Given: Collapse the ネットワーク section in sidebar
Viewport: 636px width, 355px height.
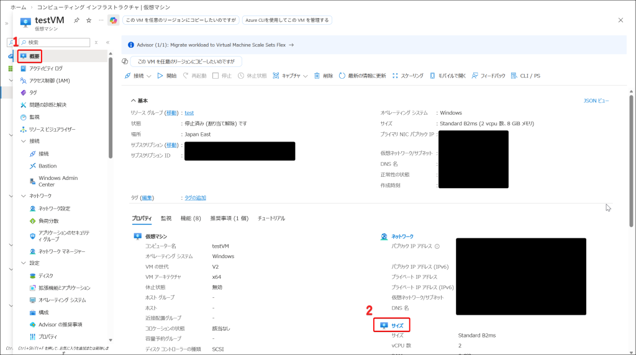Looking at the screenshot, I should click(x=24, y=195).
